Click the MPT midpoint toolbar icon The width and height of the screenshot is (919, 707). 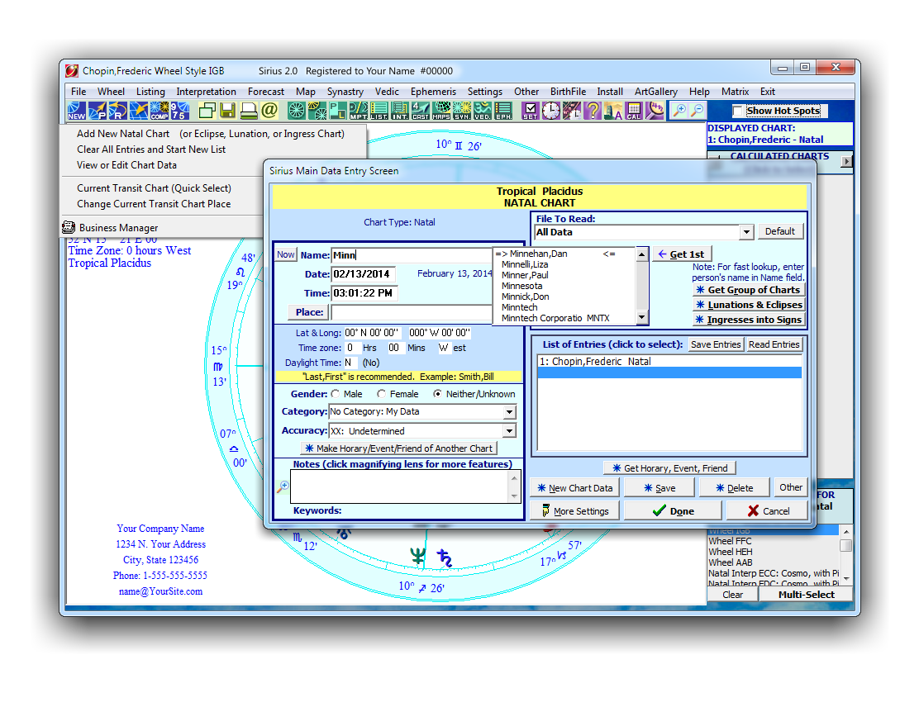coord(358,111)
